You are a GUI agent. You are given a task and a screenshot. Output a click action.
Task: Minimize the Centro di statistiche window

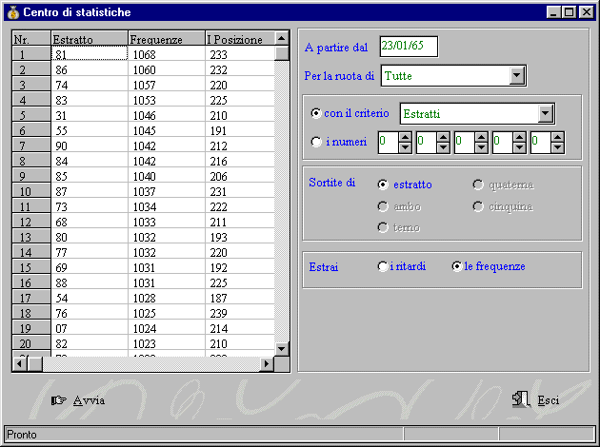point(553,12)
